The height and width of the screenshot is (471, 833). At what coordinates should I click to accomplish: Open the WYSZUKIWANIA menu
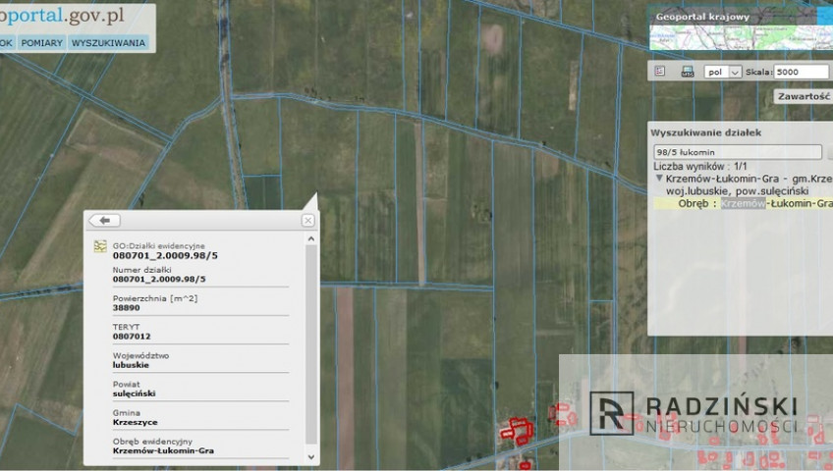(x=108, y=43)
